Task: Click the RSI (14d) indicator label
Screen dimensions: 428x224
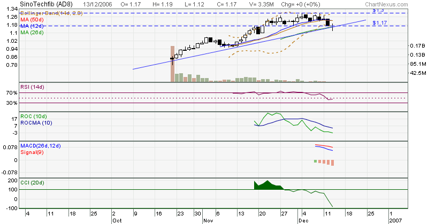Action: pyautogui.click(x=32, y=87)
